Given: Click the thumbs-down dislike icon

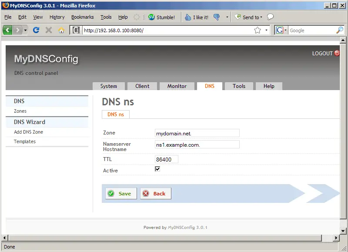Looking at the screenshot, I should [x=217, y=17].
